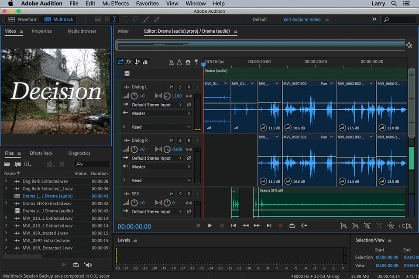Select the Marquee Selection tool
The width and height of the screenshot is (419, 279).
tap(125, 19)
